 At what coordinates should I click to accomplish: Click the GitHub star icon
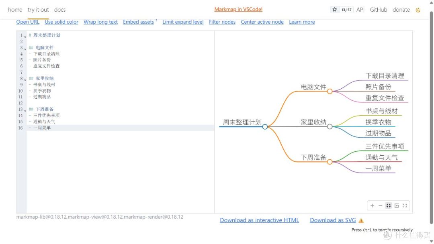pyautogui.click(x=335, y=10)
